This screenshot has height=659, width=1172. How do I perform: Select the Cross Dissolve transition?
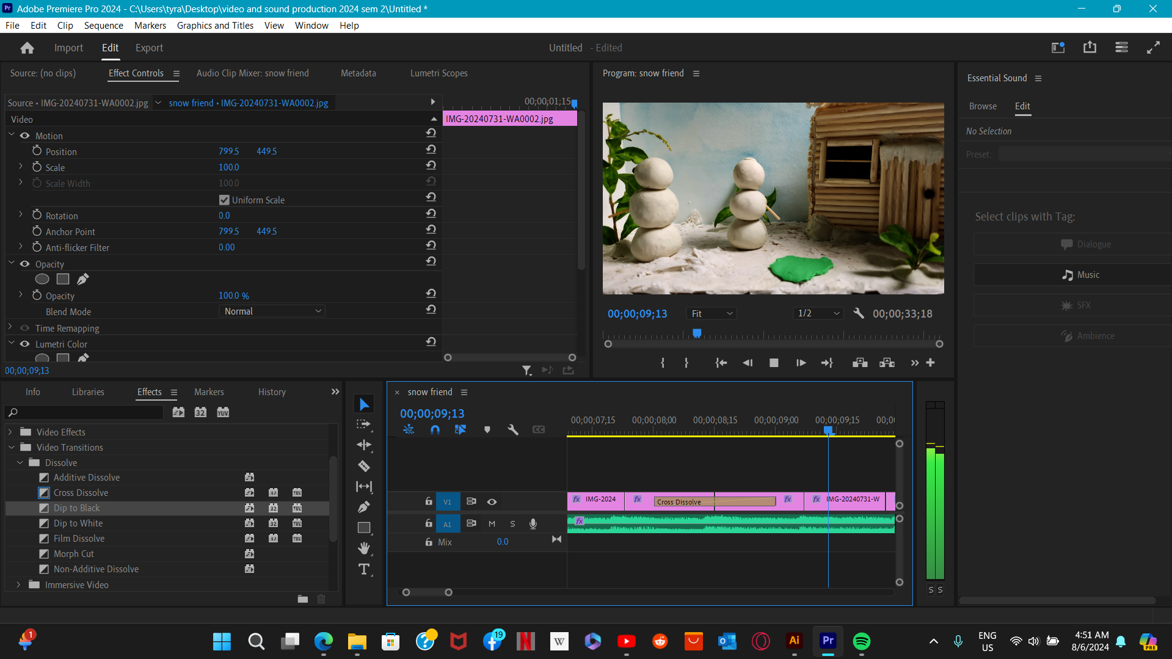81,493
